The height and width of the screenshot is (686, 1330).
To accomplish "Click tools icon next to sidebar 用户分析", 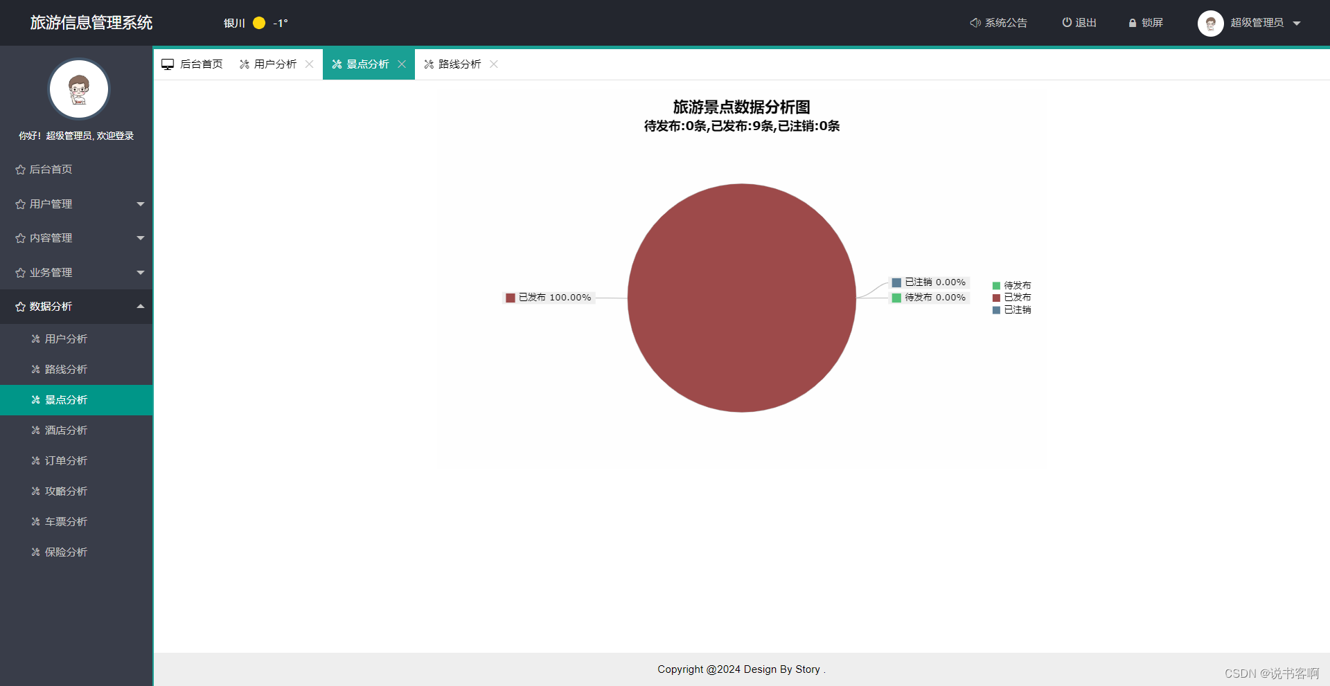I will 35,339.
